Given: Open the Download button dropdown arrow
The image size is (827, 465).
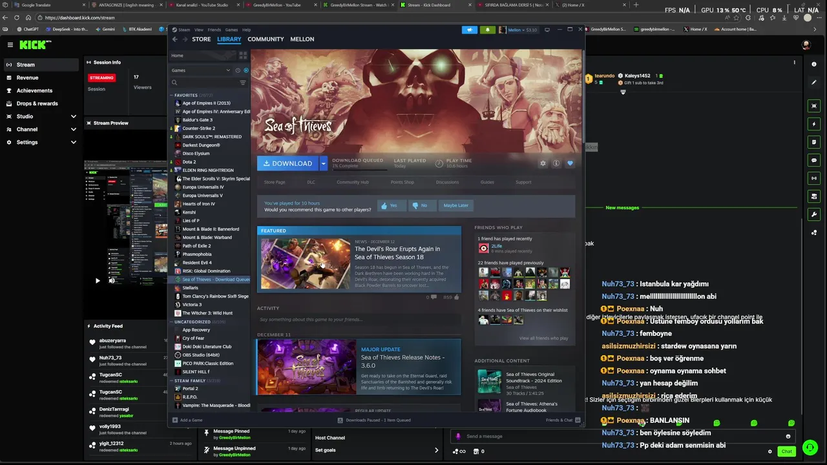Looking at the screenshot, I should coord(324,163).
